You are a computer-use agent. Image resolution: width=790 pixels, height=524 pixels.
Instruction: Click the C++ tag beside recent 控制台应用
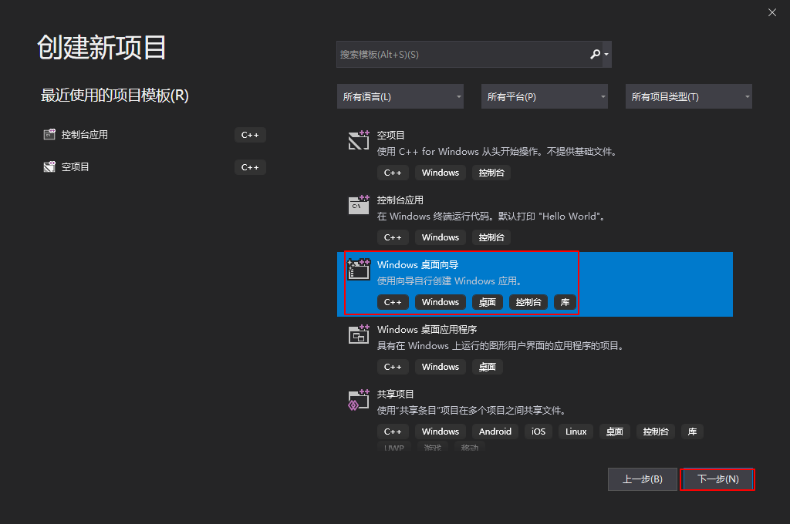(x=250, y=135)
